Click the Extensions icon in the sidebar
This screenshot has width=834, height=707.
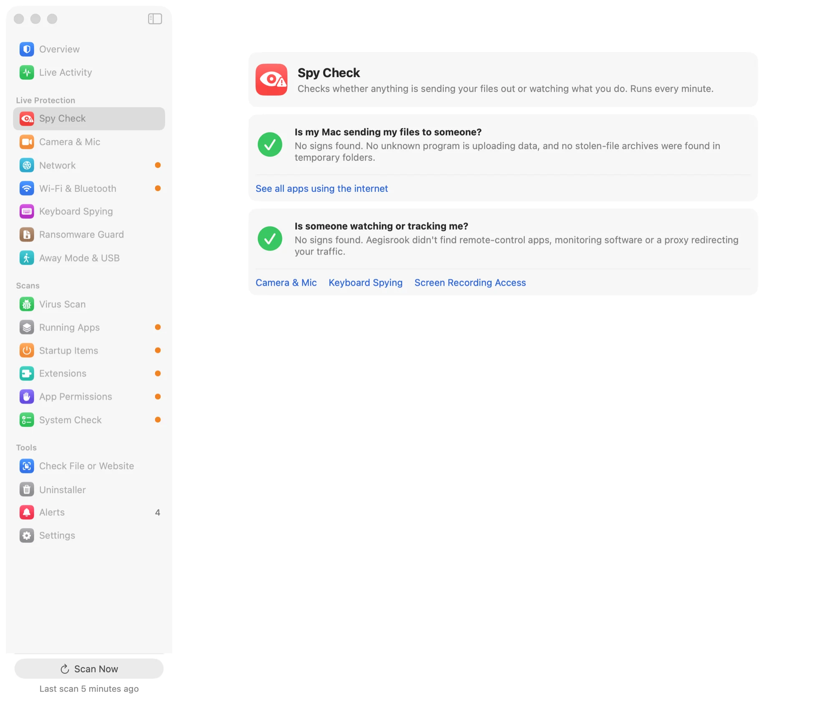27,374
